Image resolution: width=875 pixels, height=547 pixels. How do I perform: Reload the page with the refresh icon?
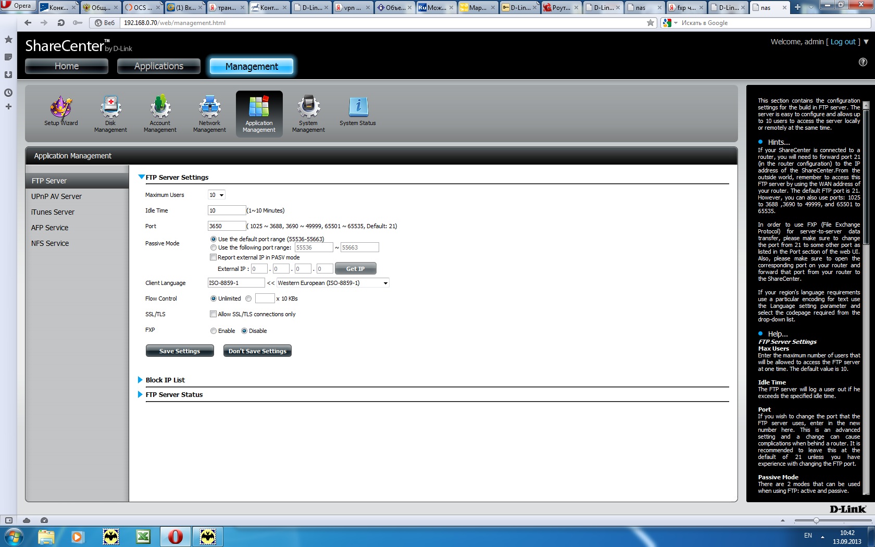click(61, 23)
